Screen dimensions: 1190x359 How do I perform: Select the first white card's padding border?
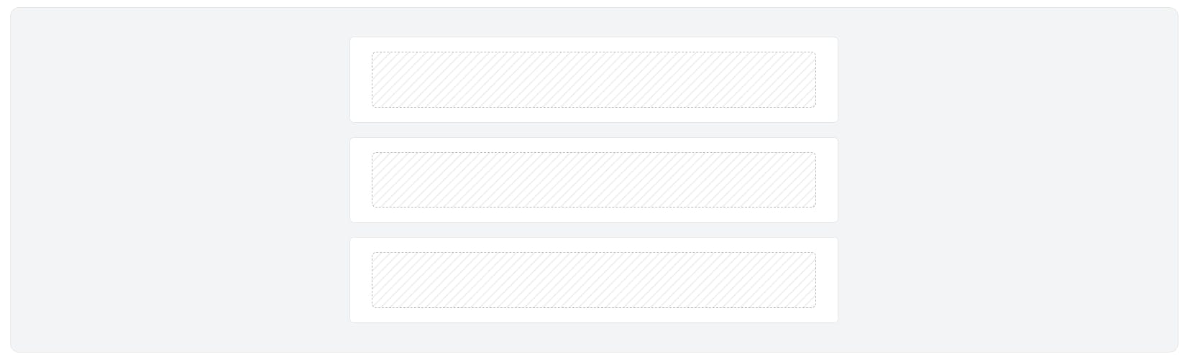[x=594, y=44]
